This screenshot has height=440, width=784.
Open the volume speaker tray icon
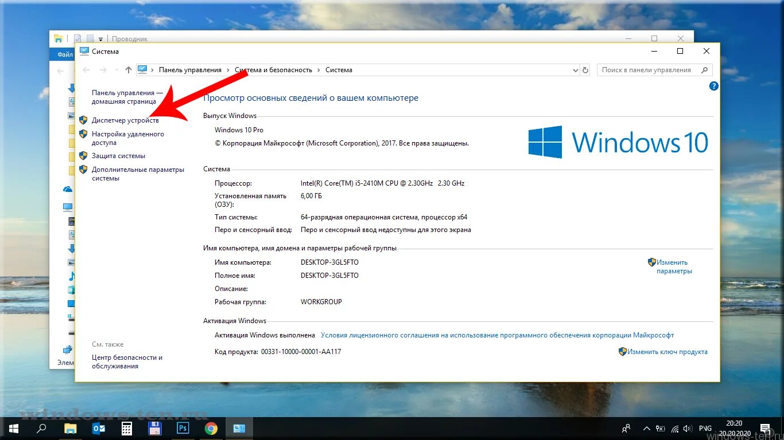[x=688, y=428]
